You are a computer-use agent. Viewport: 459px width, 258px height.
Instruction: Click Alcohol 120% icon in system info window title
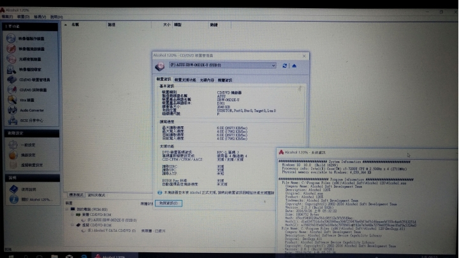[281, 152]
